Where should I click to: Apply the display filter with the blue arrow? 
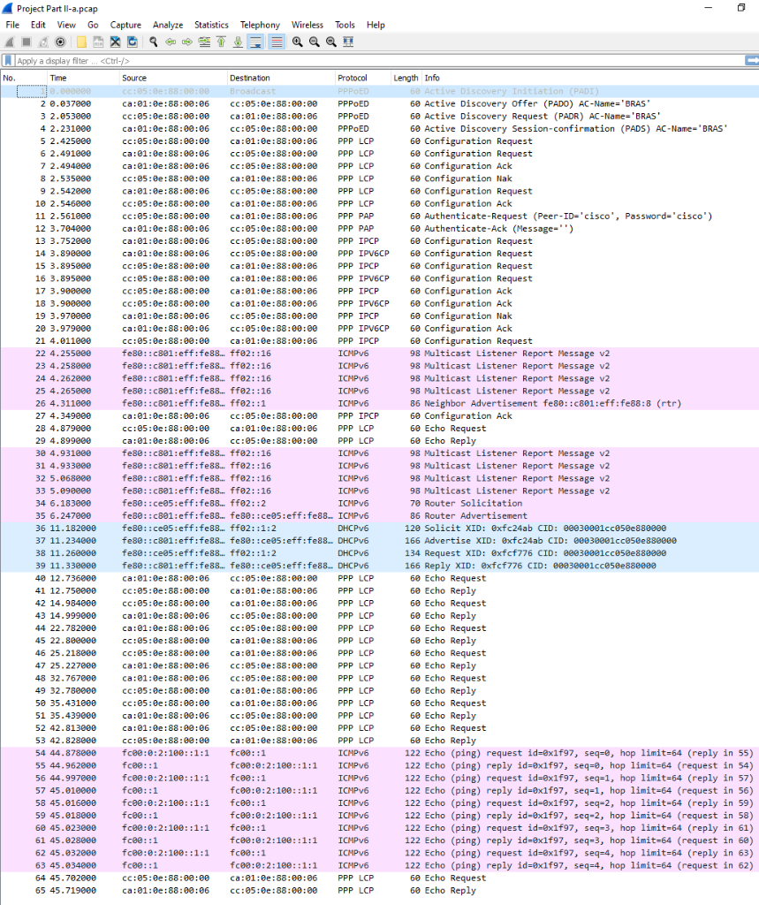(x=754, y=61)
